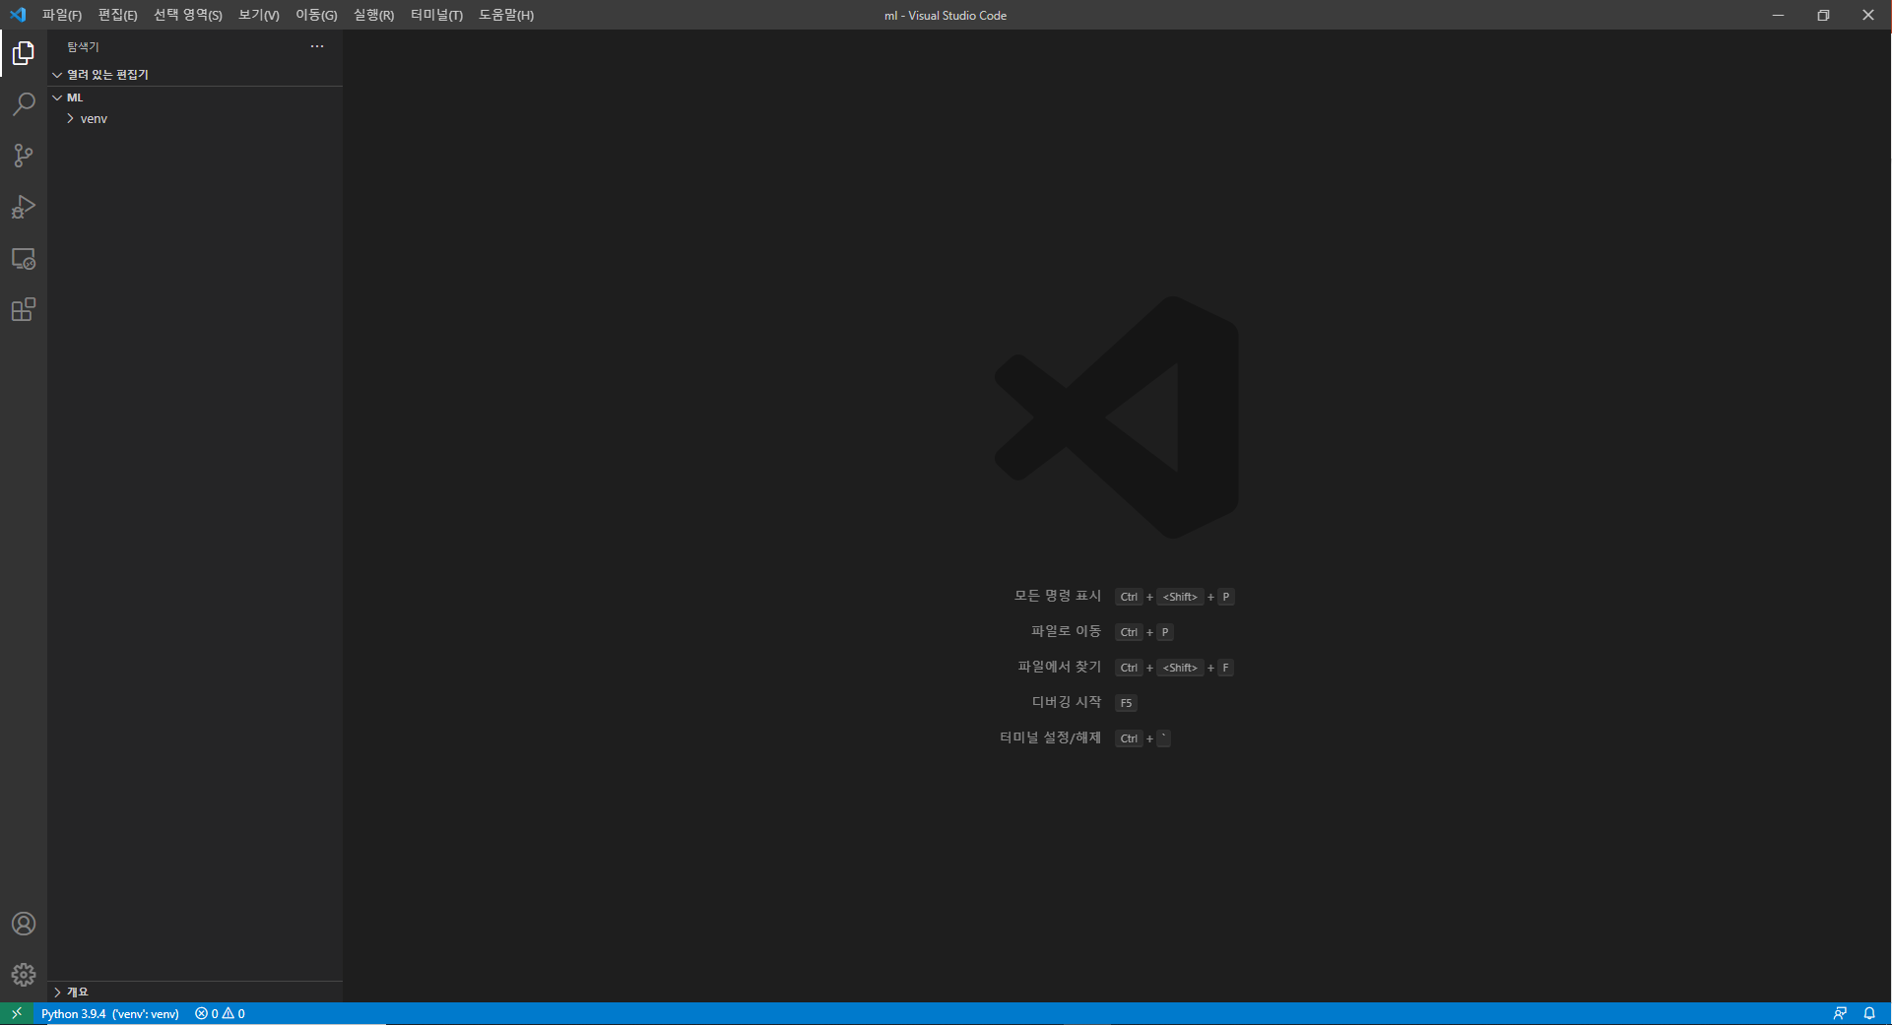Viewport: 1892px width, 1025px height.
Task: Open the 선택 영역(S) menu
Action: pyautogui.click(x=188, y=15)
